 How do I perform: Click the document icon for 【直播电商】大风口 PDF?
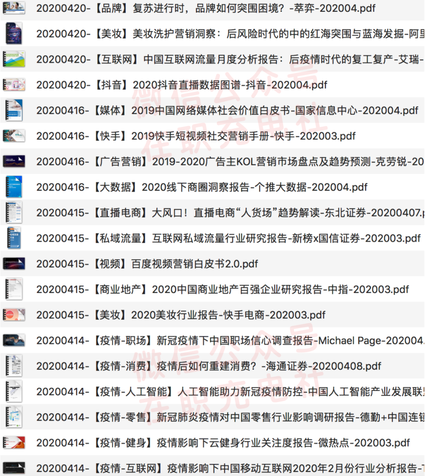tap(14, 212)
